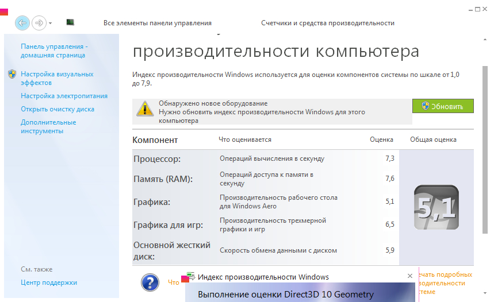Screen dimensions: 494x302
Task: Click the blue help question mark icon
Action: 150,282
